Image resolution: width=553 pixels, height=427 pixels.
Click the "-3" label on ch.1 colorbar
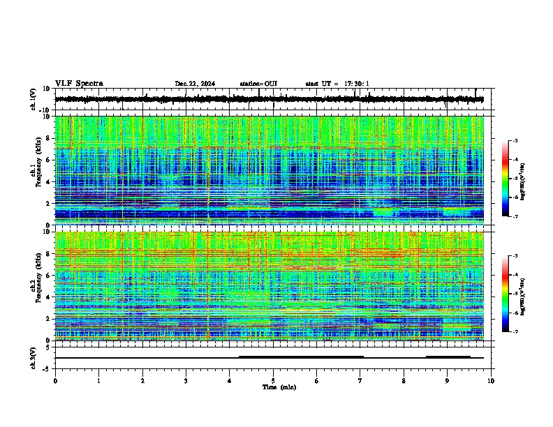coord(515,140)
